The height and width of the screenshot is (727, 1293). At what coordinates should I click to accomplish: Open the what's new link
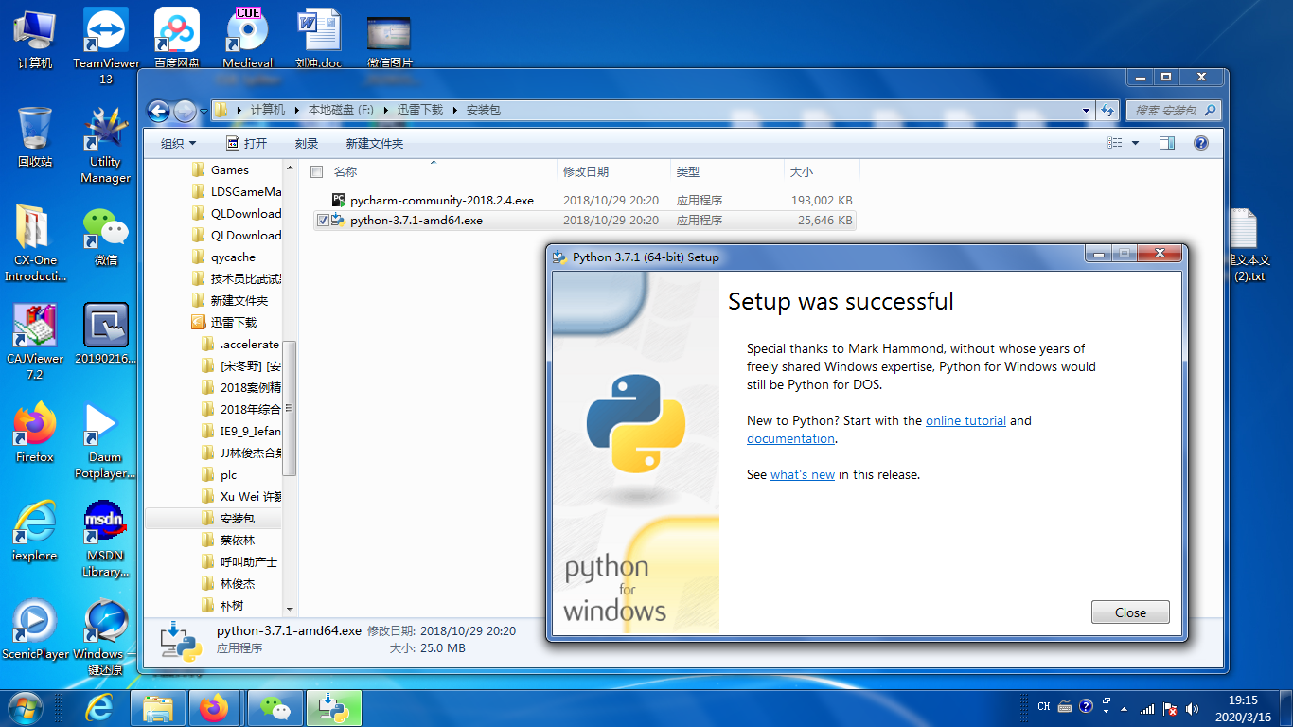click(803, 474)
